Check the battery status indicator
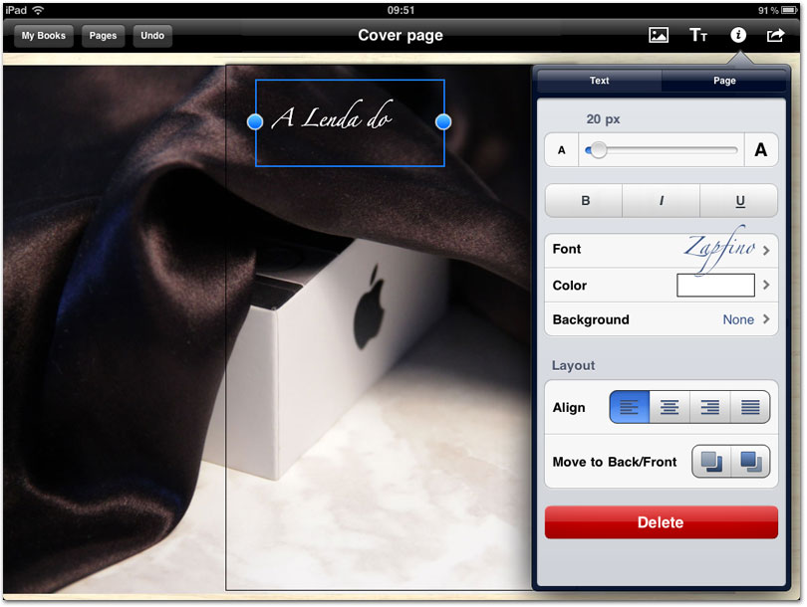This screenshot has width=807, height=607. pyautogui.click(x=789, y=10)
